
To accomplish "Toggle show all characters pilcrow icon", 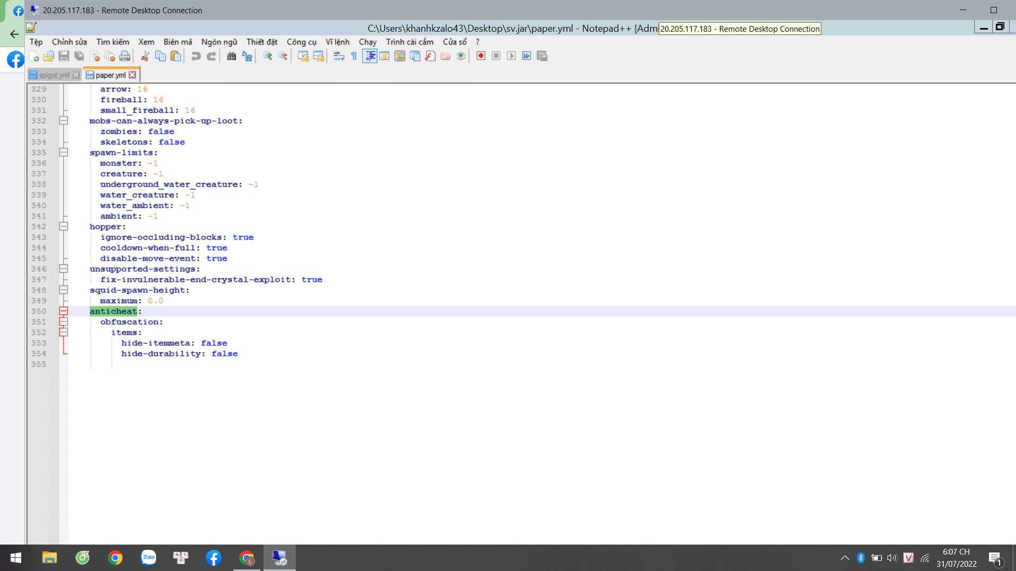I will [x=354, y=56].
